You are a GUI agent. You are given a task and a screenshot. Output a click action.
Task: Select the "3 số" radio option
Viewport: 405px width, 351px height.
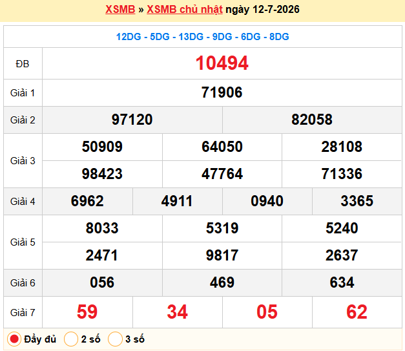point(115,339)
